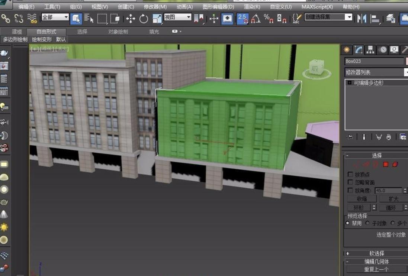Toggle the 2.5D snaps button

coord(242,18)
